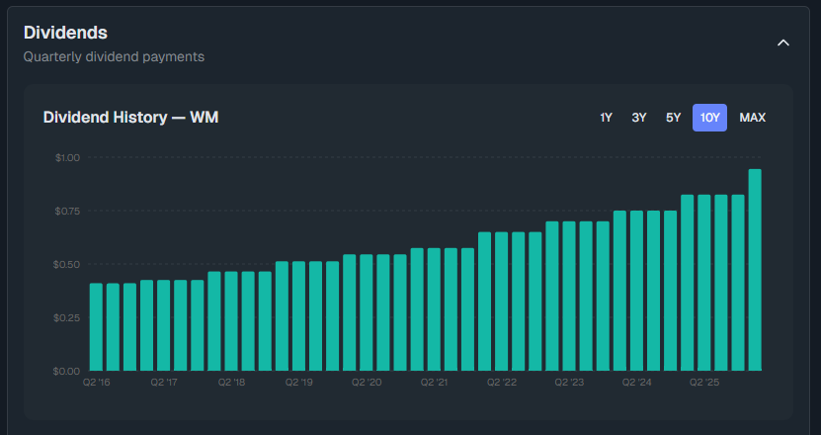Click the Q2 '20 axis label
Screen dimensions: 821x435
(x=367, y=382)
